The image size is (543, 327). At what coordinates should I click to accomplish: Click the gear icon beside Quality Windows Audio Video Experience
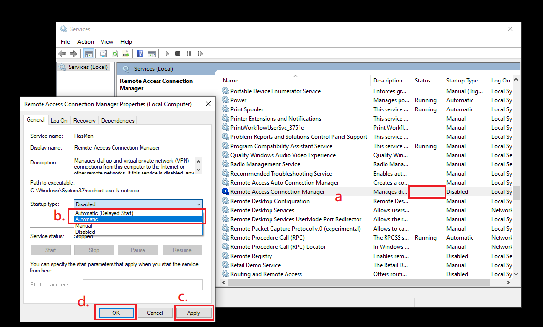tap(226, 155)
